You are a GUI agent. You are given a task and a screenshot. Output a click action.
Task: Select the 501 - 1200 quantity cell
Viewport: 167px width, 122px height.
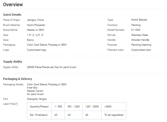(74, 107)
